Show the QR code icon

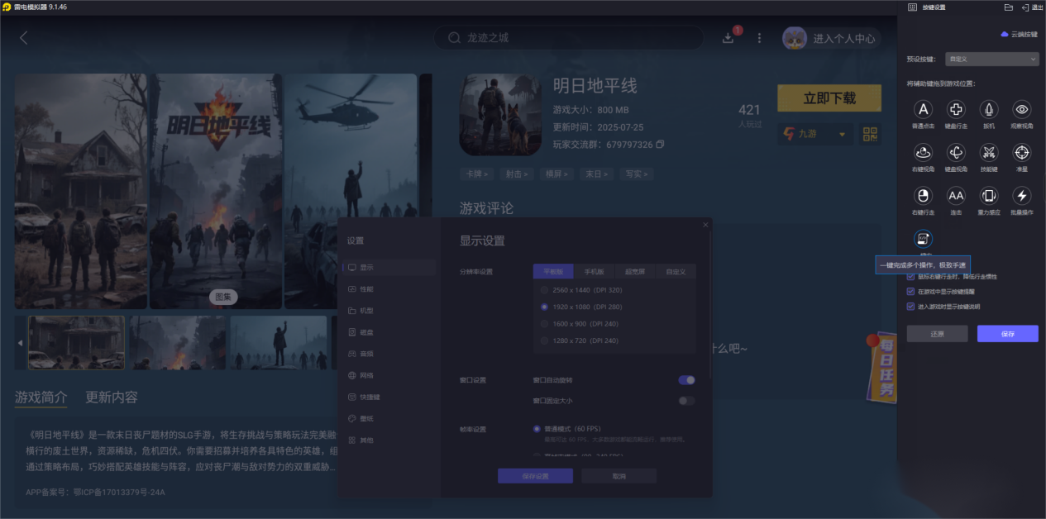870,134
